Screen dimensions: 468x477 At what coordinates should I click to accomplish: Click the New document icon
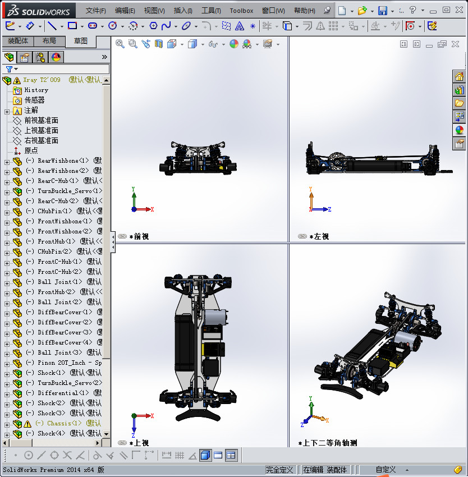[342, 11]
